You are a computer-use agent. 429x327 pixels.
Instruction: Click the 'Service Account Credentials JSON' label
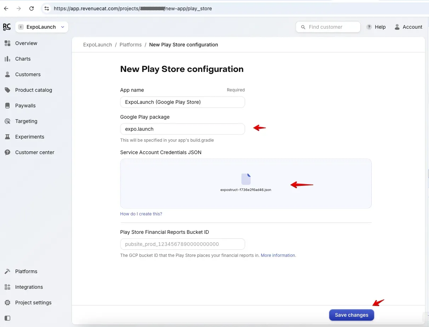(161, 152)
